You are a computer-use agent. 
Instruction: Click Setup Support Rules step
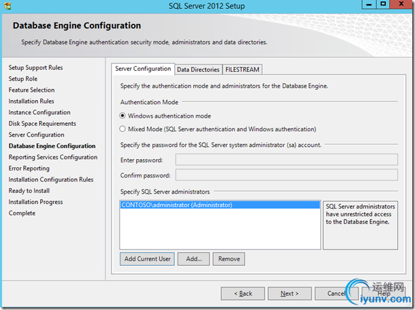pos(35,68)
